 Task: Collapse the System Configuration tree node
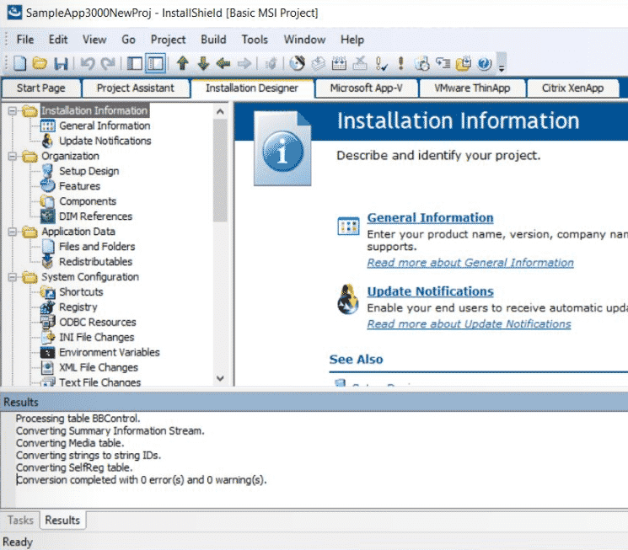click(x=13, y=277)
